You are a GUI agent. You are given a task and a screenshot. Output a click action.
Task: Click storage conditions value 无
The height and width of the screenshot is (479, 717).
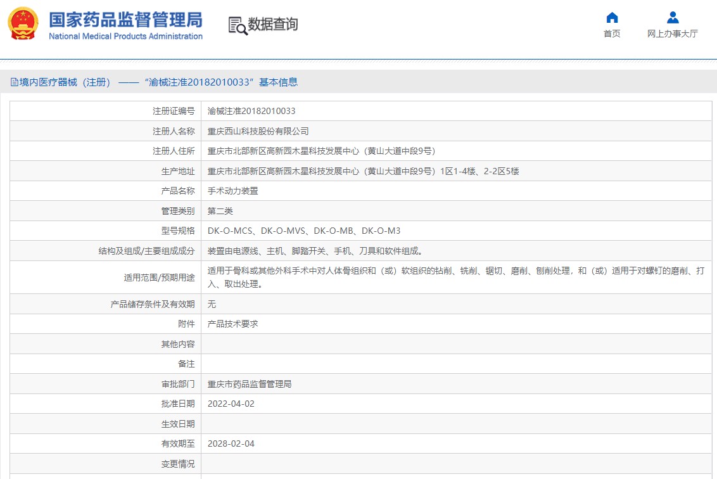tap(212, 304)
